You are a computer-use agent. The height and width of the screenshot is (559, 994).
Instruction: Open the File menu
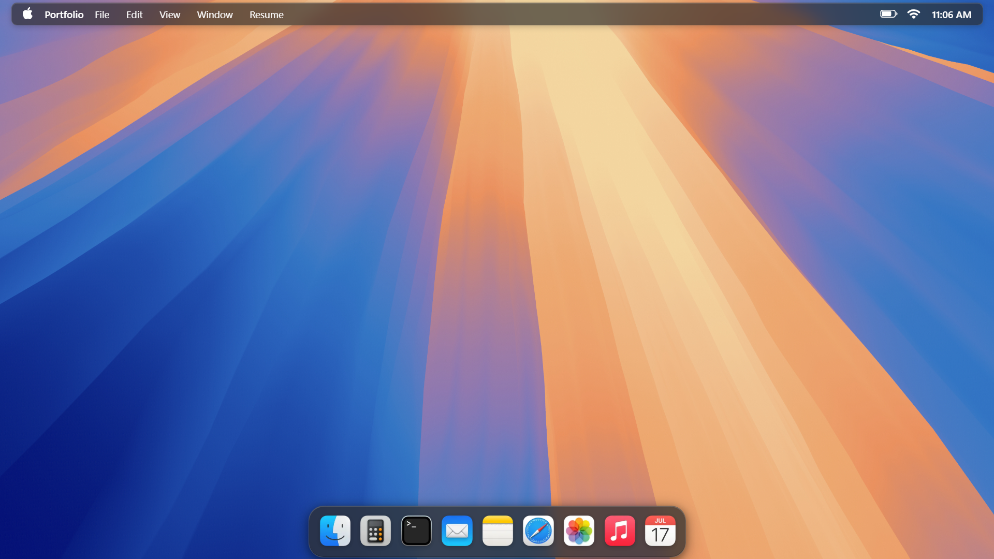pos(101,14)
